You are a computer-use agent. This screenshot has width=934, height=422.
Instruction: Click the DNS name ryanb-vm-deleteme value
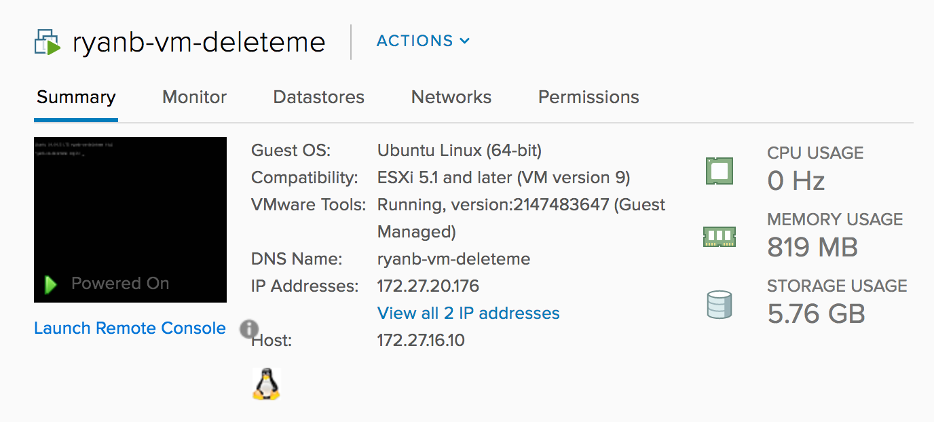453,259
